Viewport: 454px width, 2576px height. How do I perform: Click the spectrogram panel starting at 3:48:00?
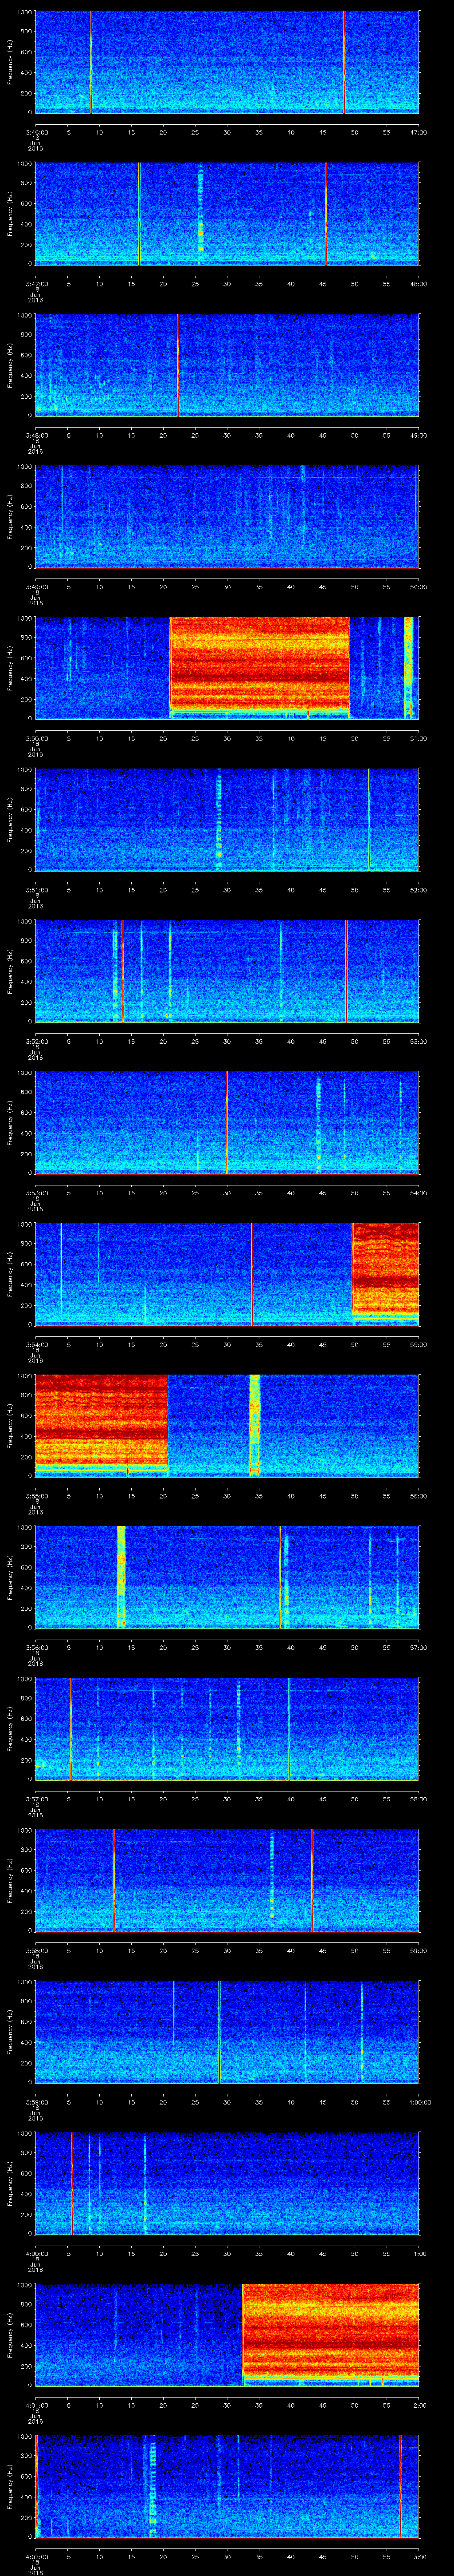pyautogui.click(x=227, y=365)
